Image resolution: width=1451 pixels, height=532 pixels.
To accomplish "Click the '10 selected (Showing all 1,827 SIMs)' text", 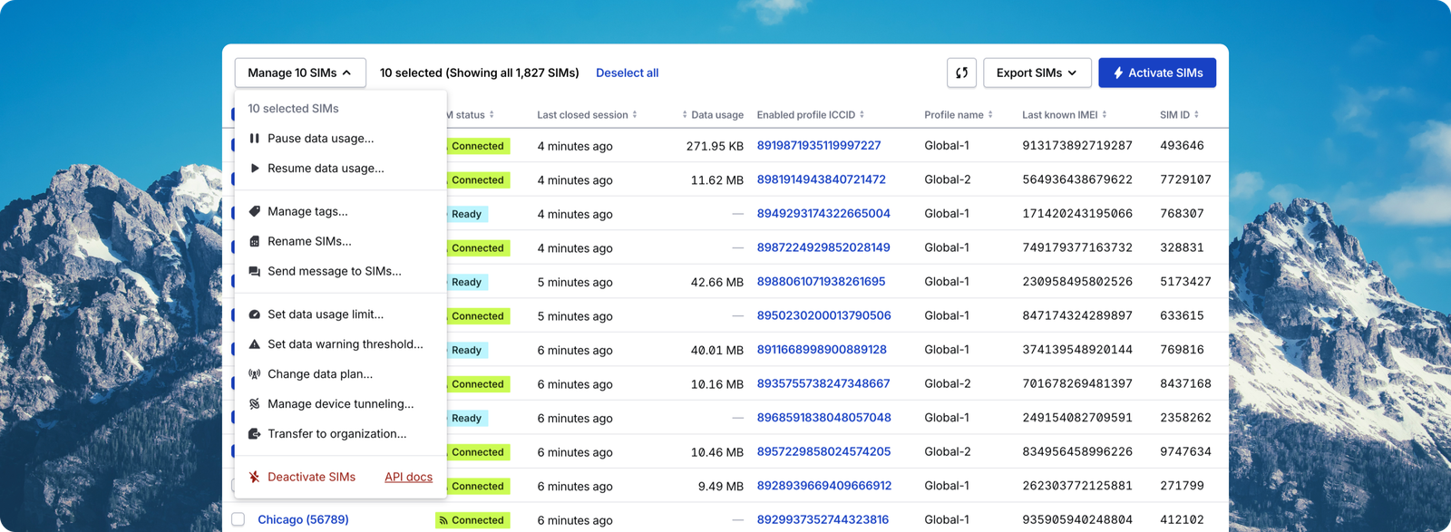I will point(480,73).
